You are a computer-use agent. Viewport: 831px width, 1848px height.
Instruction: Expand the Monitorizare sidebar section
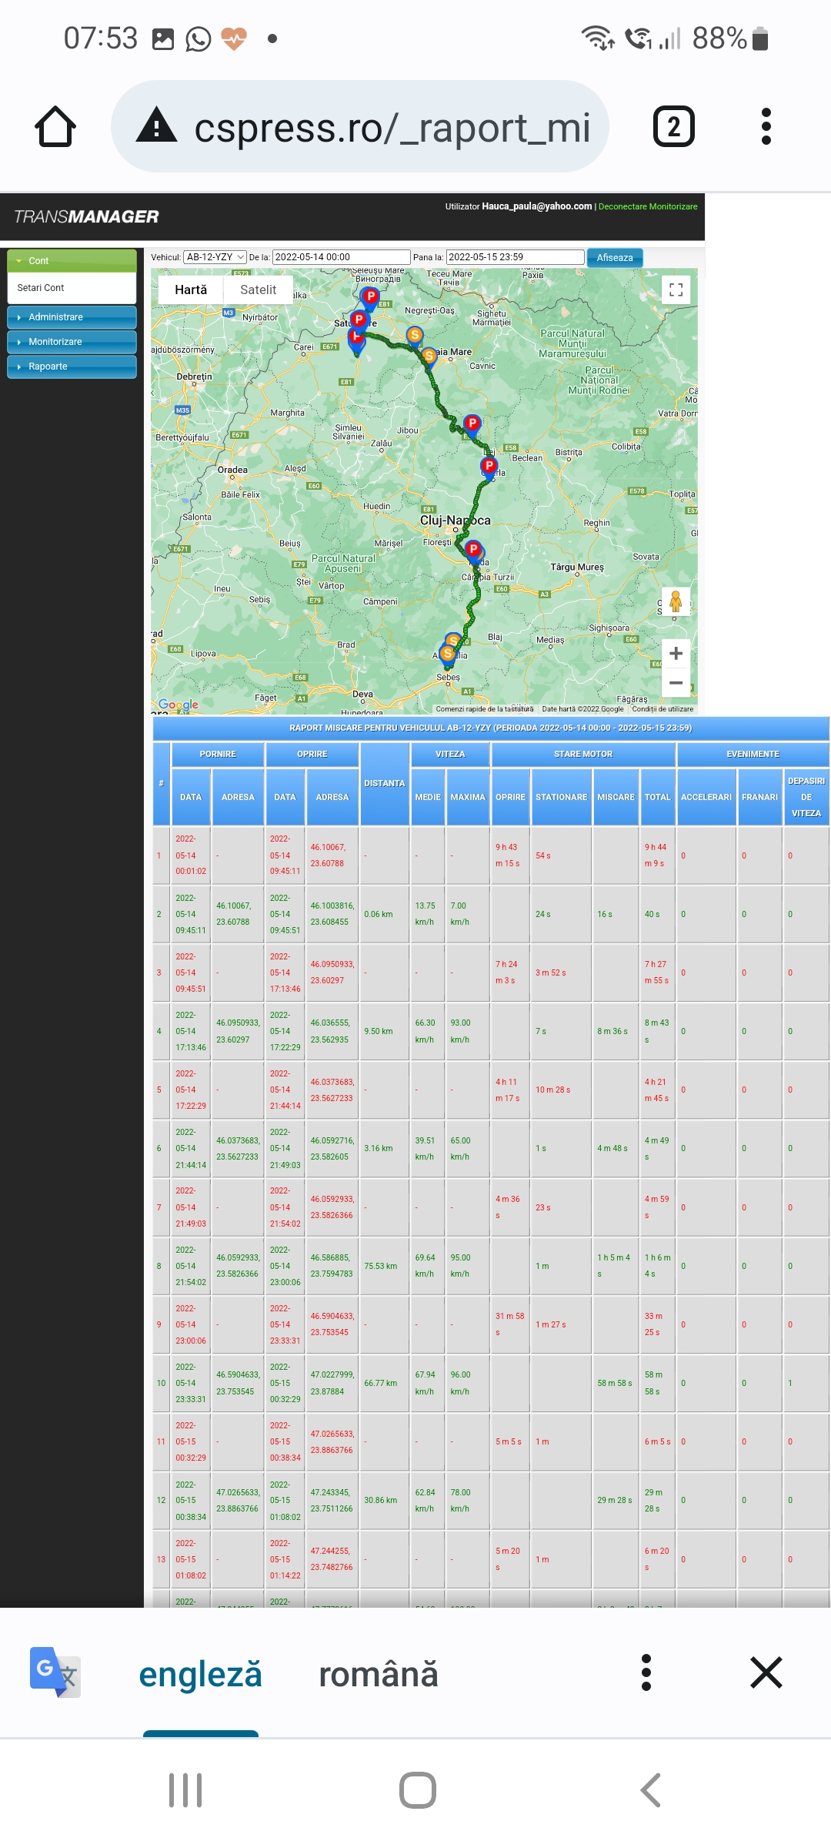(72, 342)
